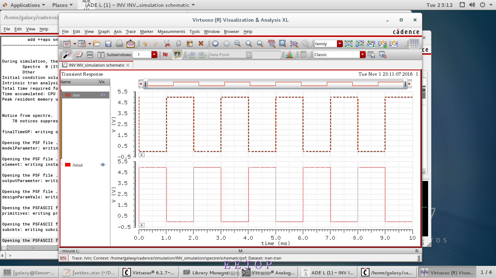Click the copy to new window icon

click(382, 44)
